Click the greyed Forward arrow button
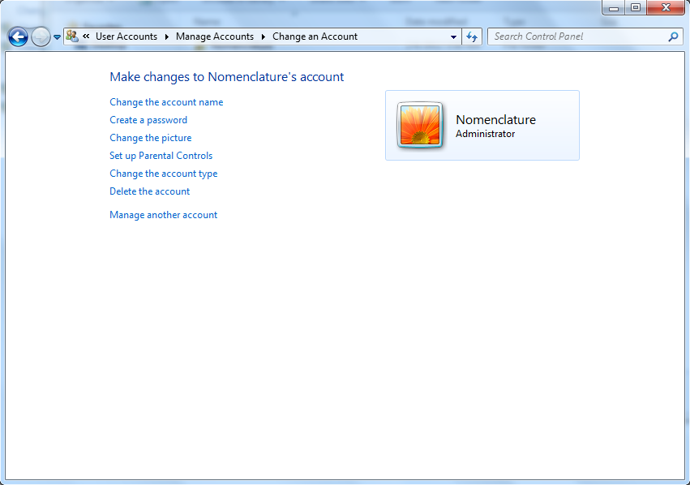The height and width of the screenshot is (485, 690). 41,37
